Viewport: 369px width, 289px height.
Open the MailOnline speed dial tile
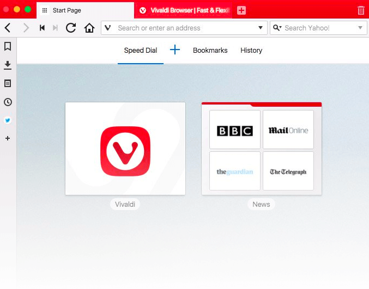click(x=288, y=130)
